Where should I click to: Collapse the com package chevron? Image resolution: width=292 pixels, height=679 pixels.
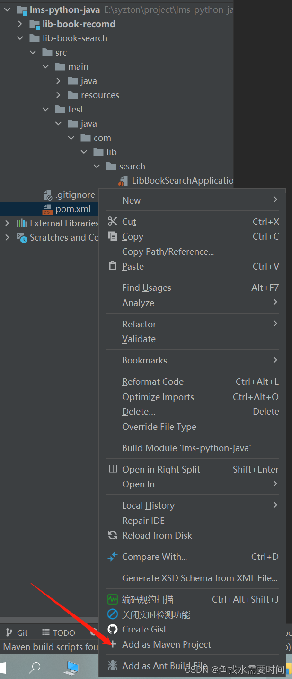71,138
